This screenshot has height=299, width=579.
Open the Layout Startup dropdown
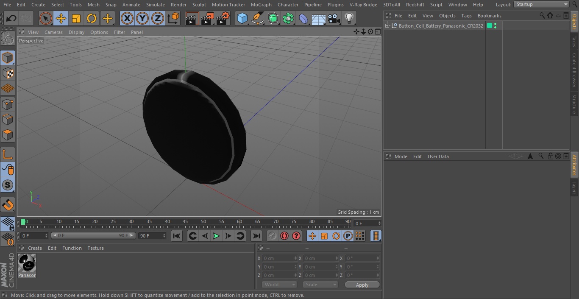[541, 4]
